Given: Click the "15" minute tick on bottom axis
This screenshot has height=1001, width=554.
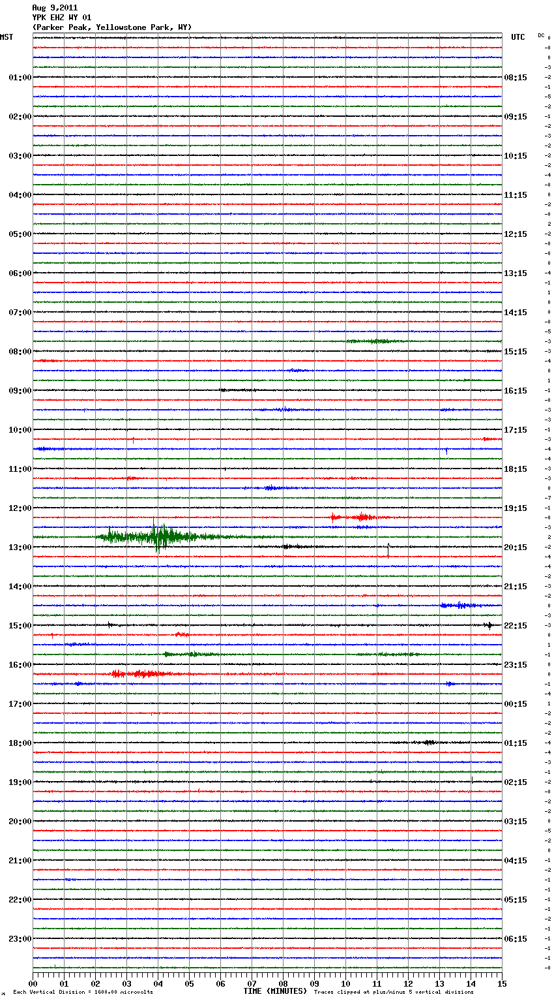Looking at the screenshot, I should 502,983.
